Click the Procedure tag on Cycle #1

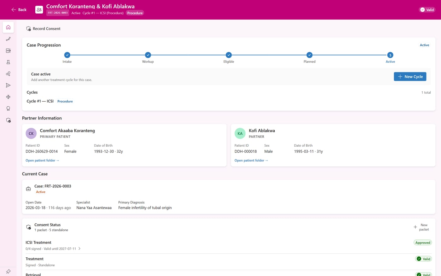(x=65, y=101)
